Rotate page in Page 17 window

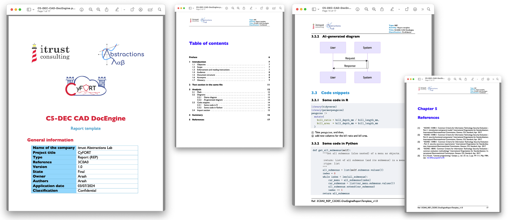click(483, 79)
